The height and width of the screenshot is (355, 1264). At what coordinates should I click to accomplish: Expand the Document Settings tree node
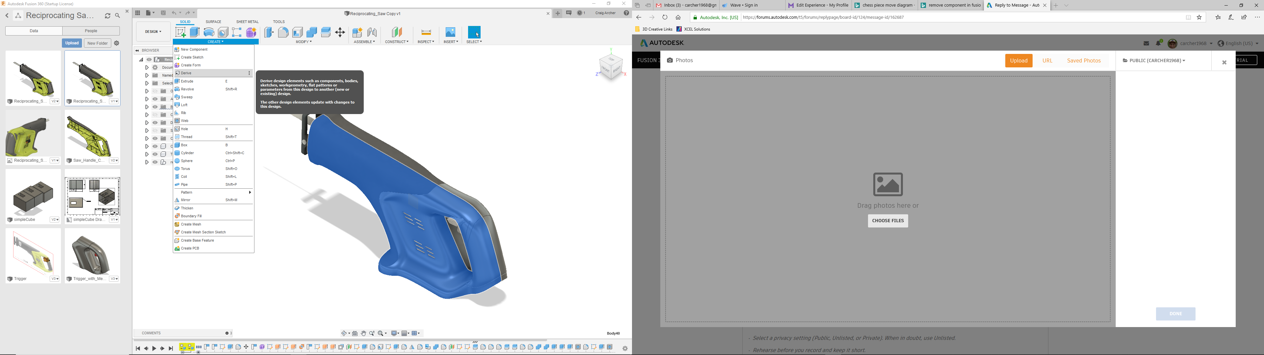pos(147,68)
